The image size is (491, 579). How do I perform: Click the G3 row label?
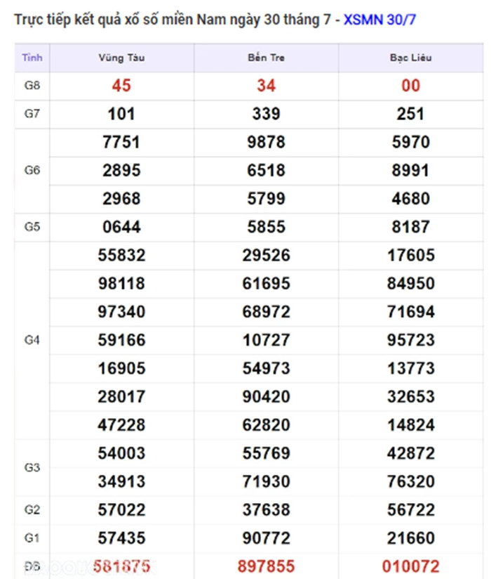click(32, 467)
